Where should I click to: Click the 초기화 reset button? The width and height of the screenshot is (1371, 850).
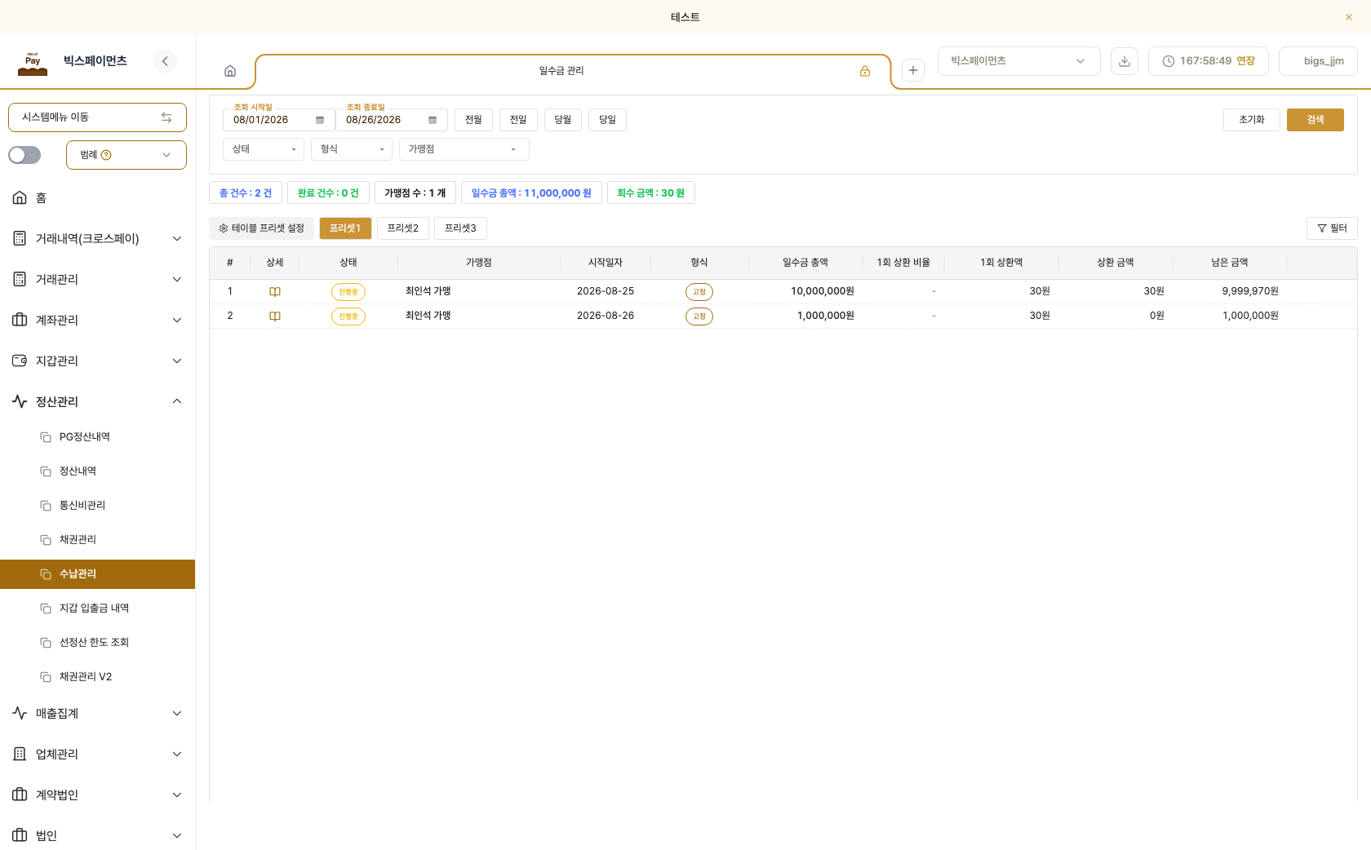(1252, 120)
